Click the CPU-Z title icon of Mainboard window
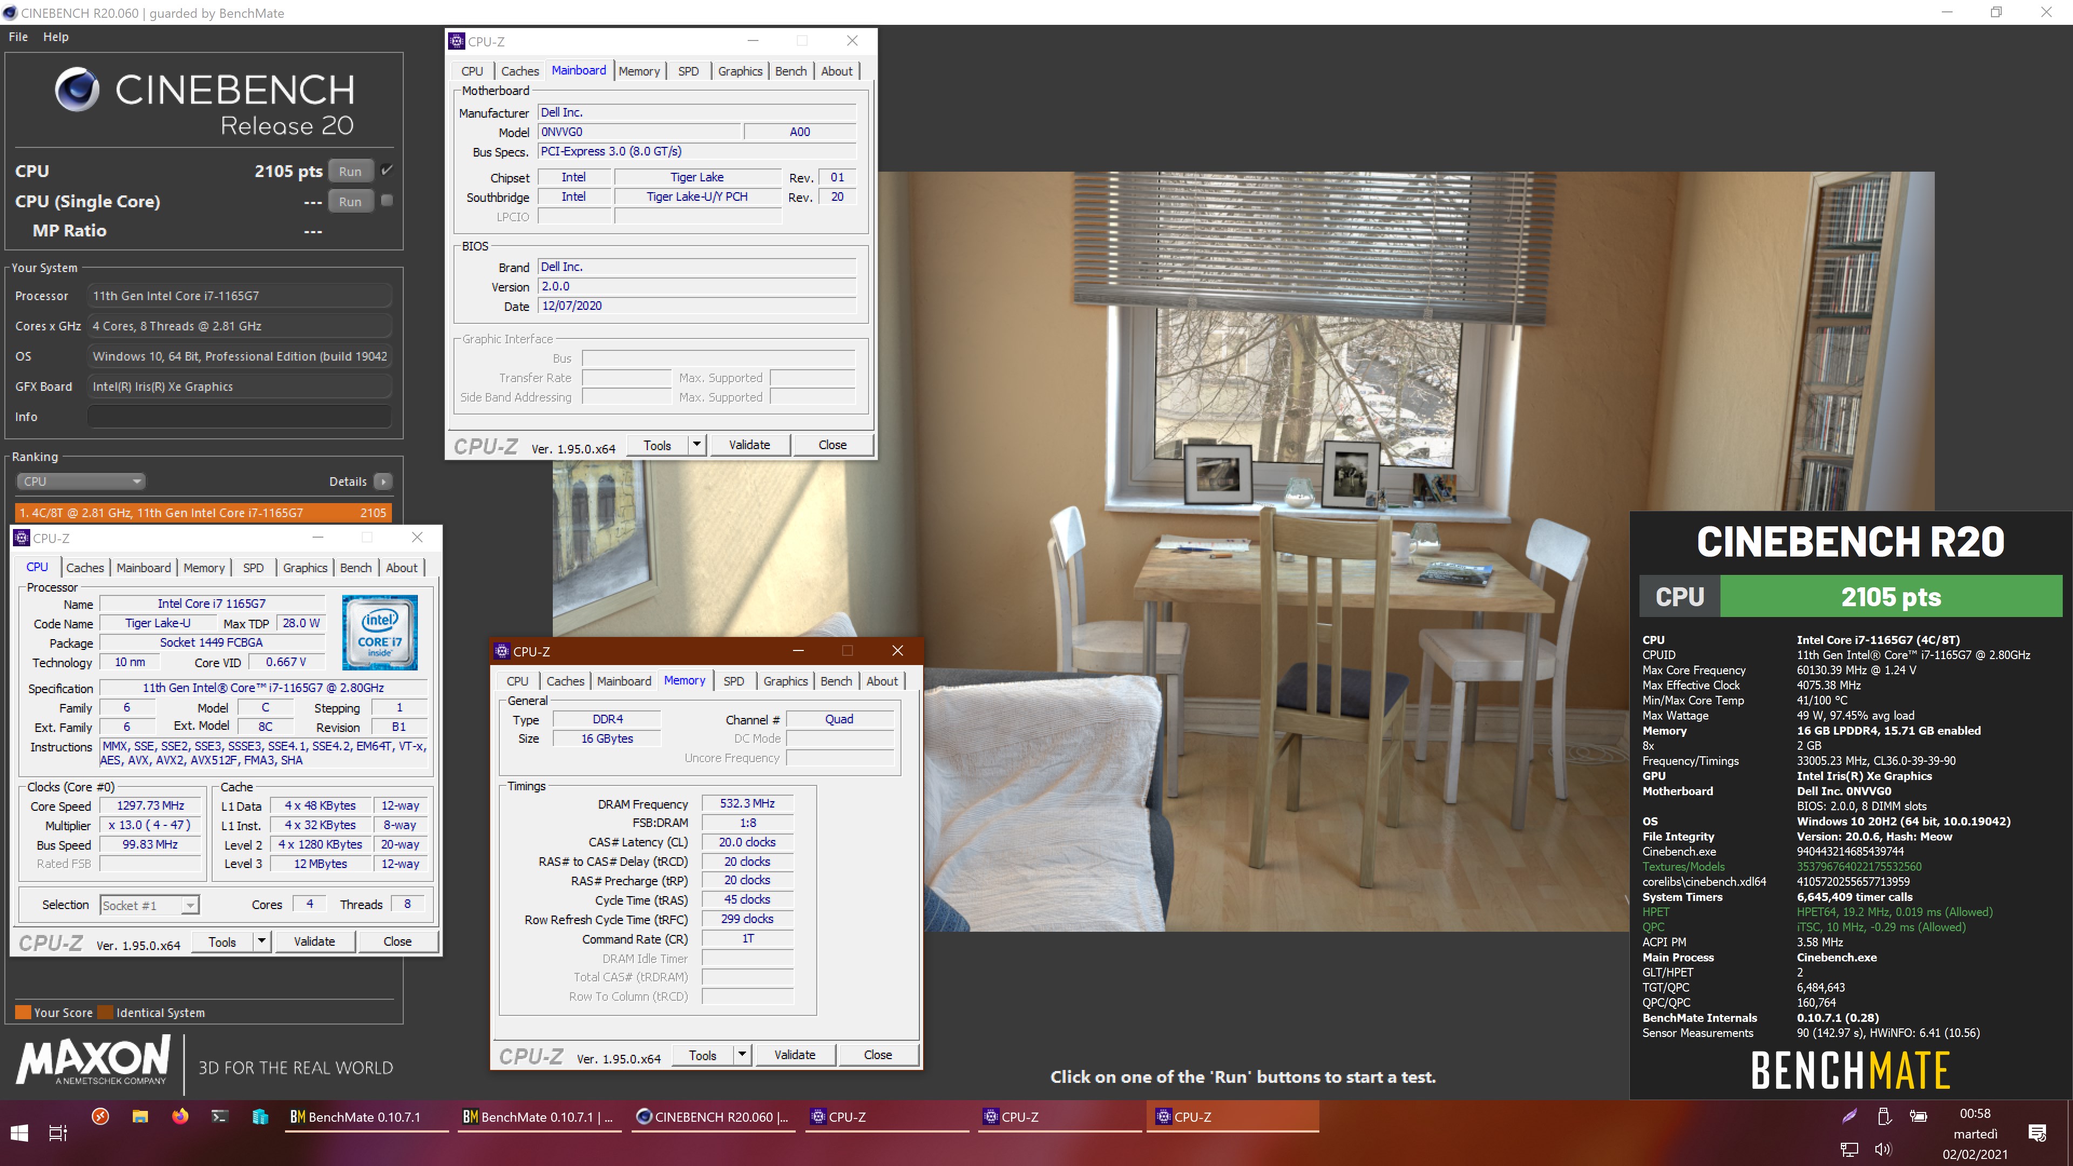 click(x=456, y=41)
